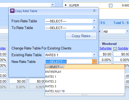Collapse the New Rate Table dropdown arrow

(x=94, y=62)
